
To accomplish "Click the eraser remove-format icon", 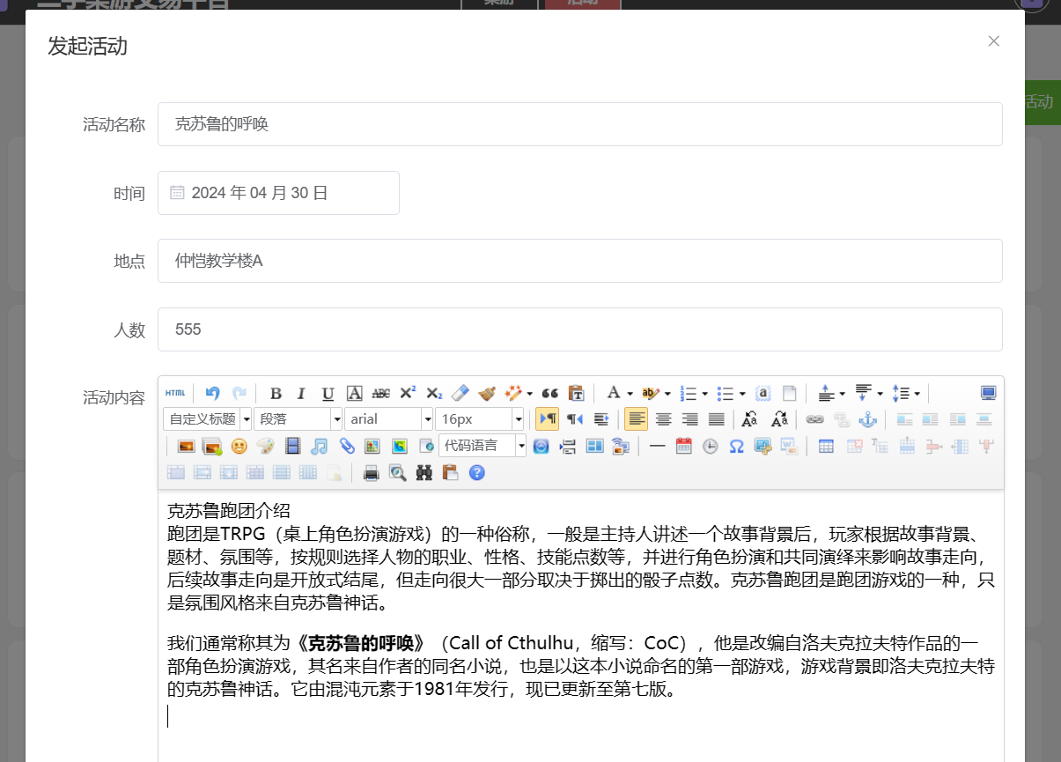I will 460,393.
